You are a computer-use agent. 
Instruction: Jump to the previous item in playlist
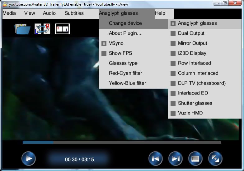click(156, 159)
